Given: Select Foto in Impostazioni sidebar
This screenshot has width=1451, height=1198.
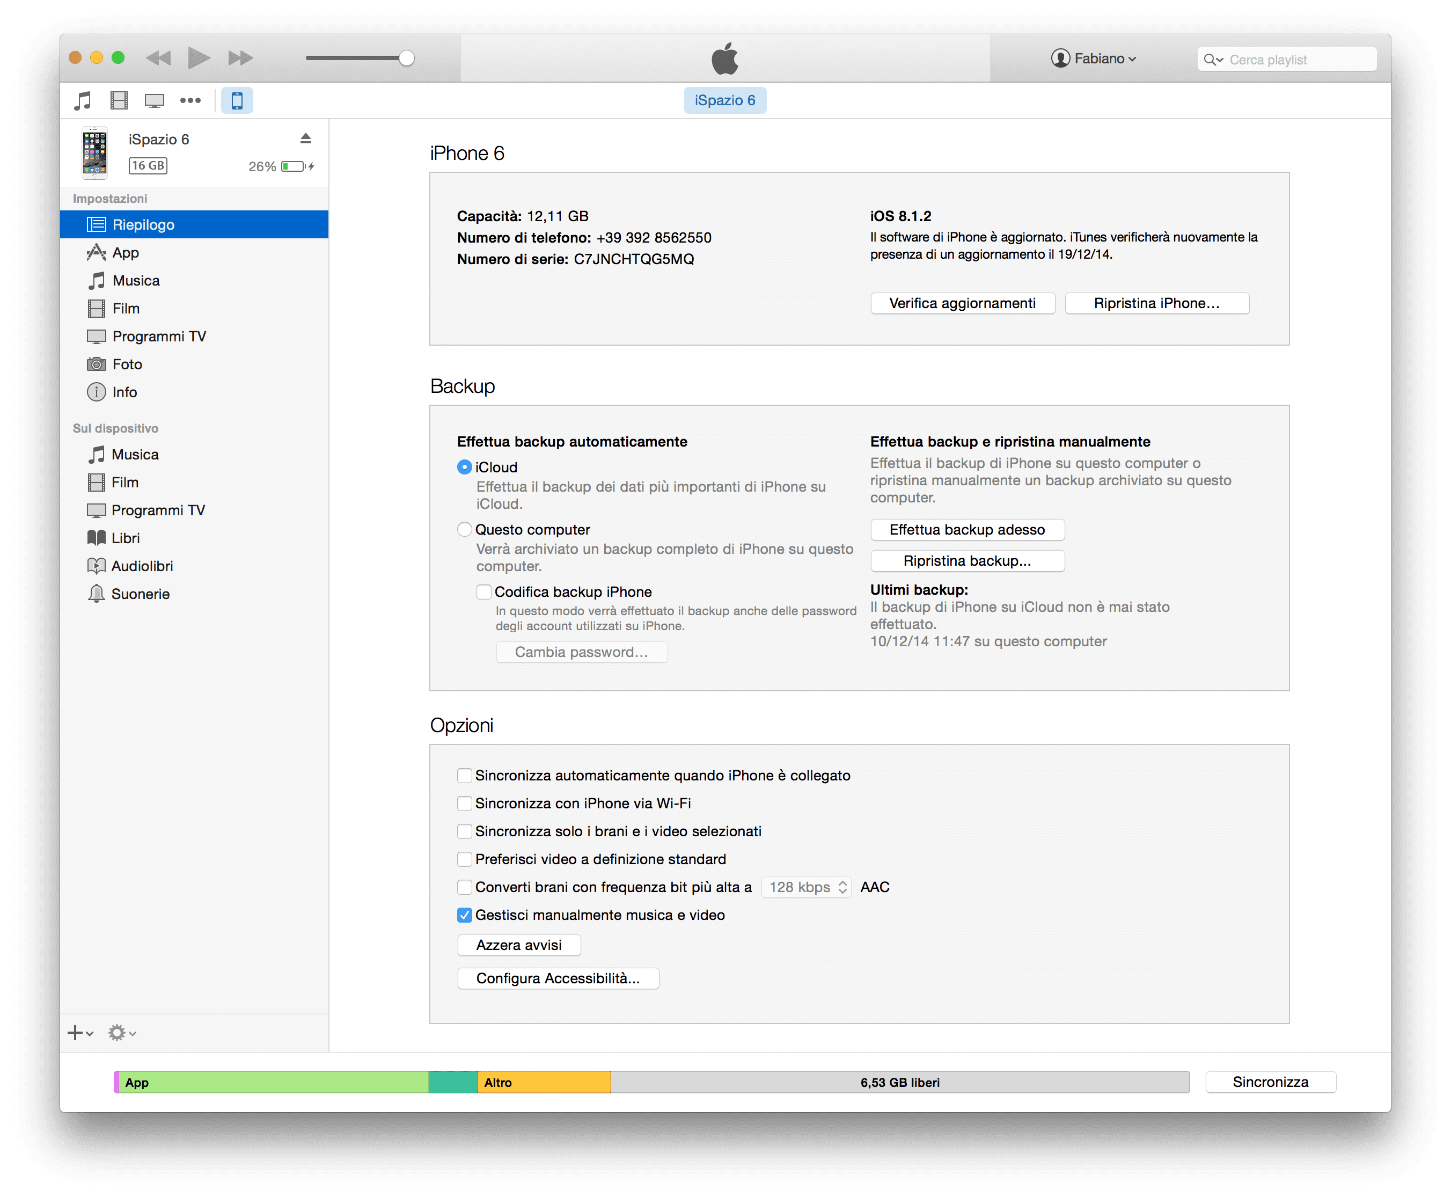Looking at the screenshot, I should (127, 364).
